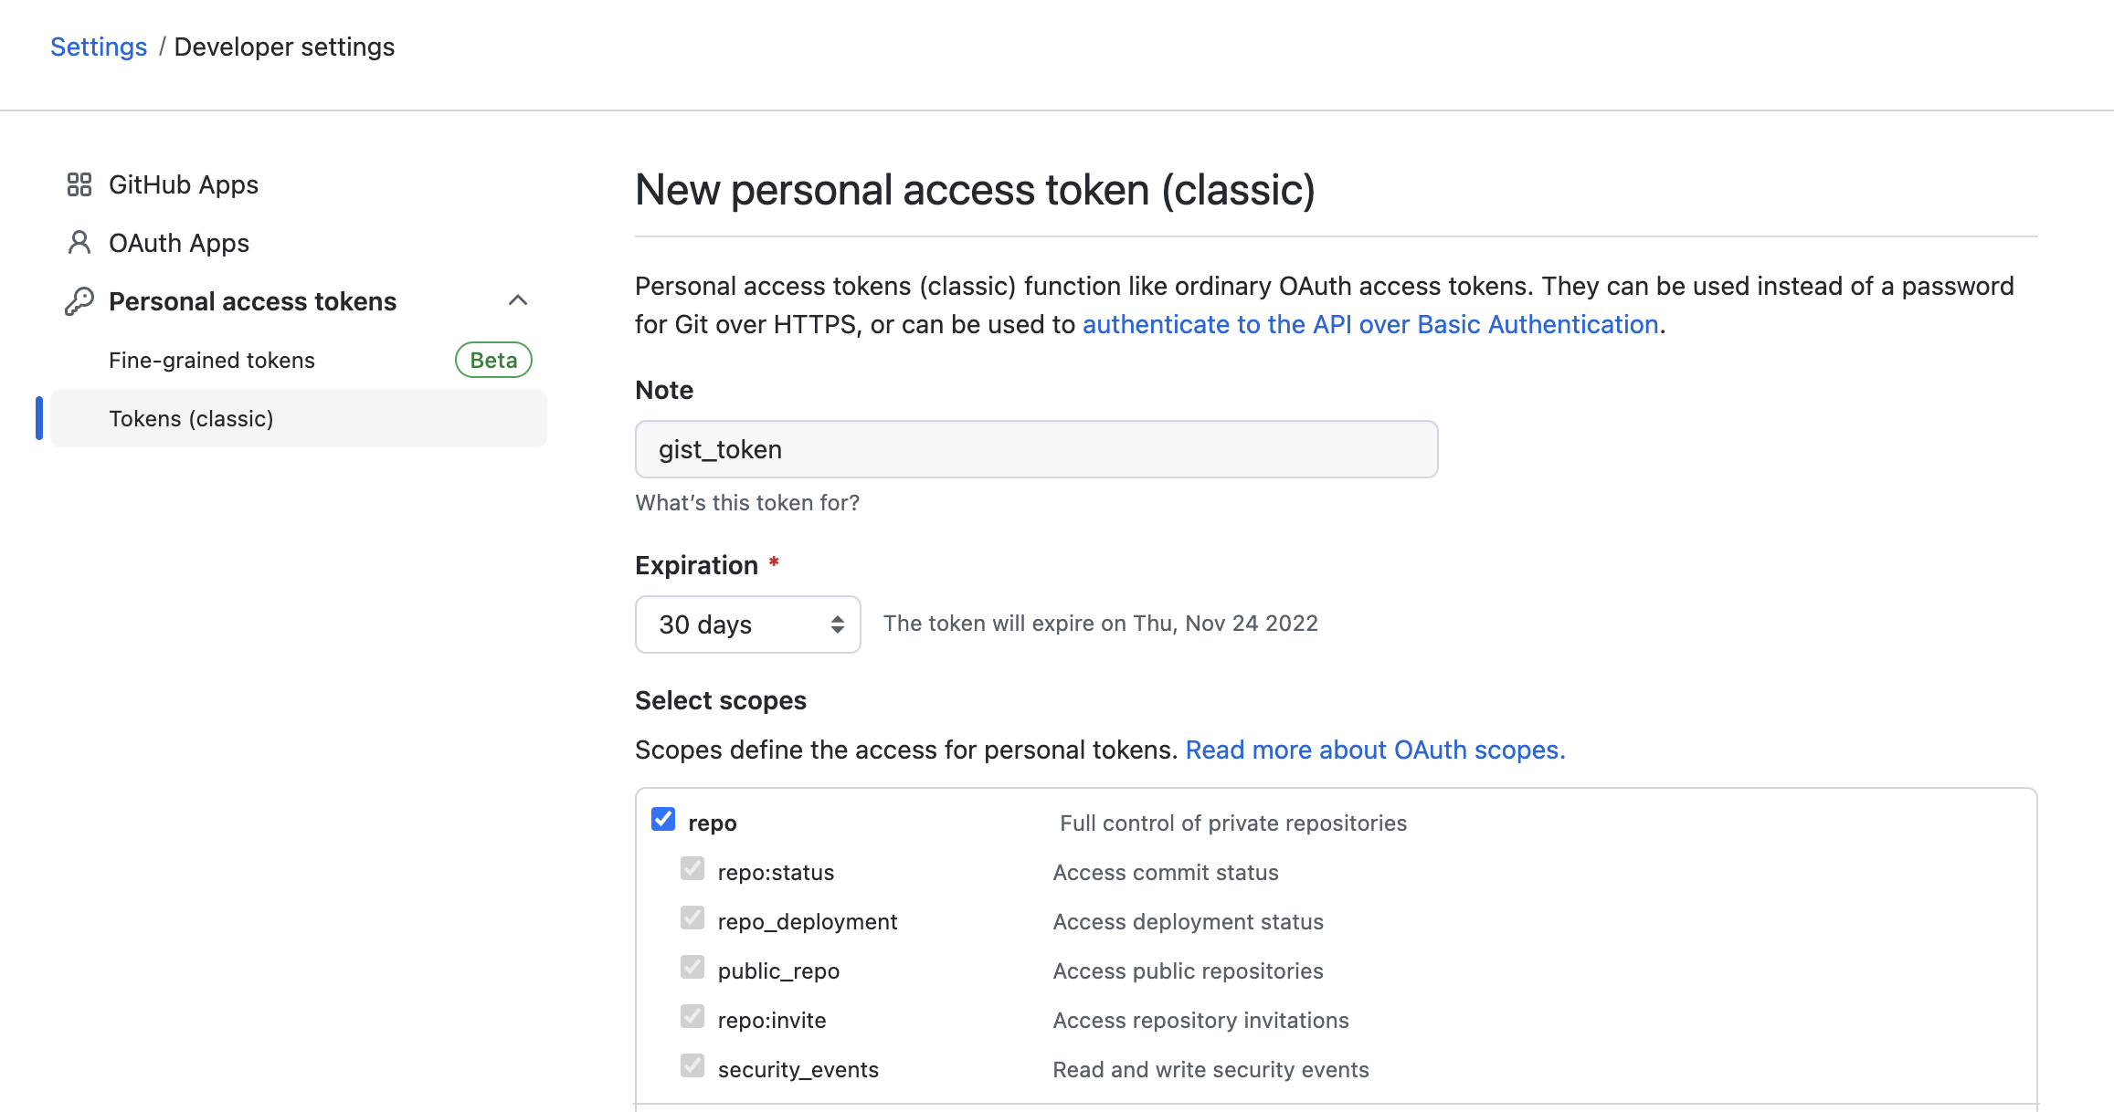This screenshot has height=1112, width=2114.
Task: Collapse Personal access tokens section chevron
Action: click(x=518, y=300)
